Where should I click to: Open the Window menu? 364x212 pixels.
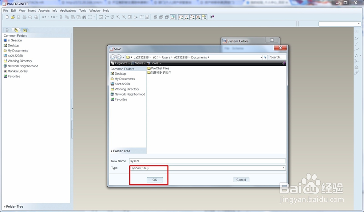(x=95, y=11)
